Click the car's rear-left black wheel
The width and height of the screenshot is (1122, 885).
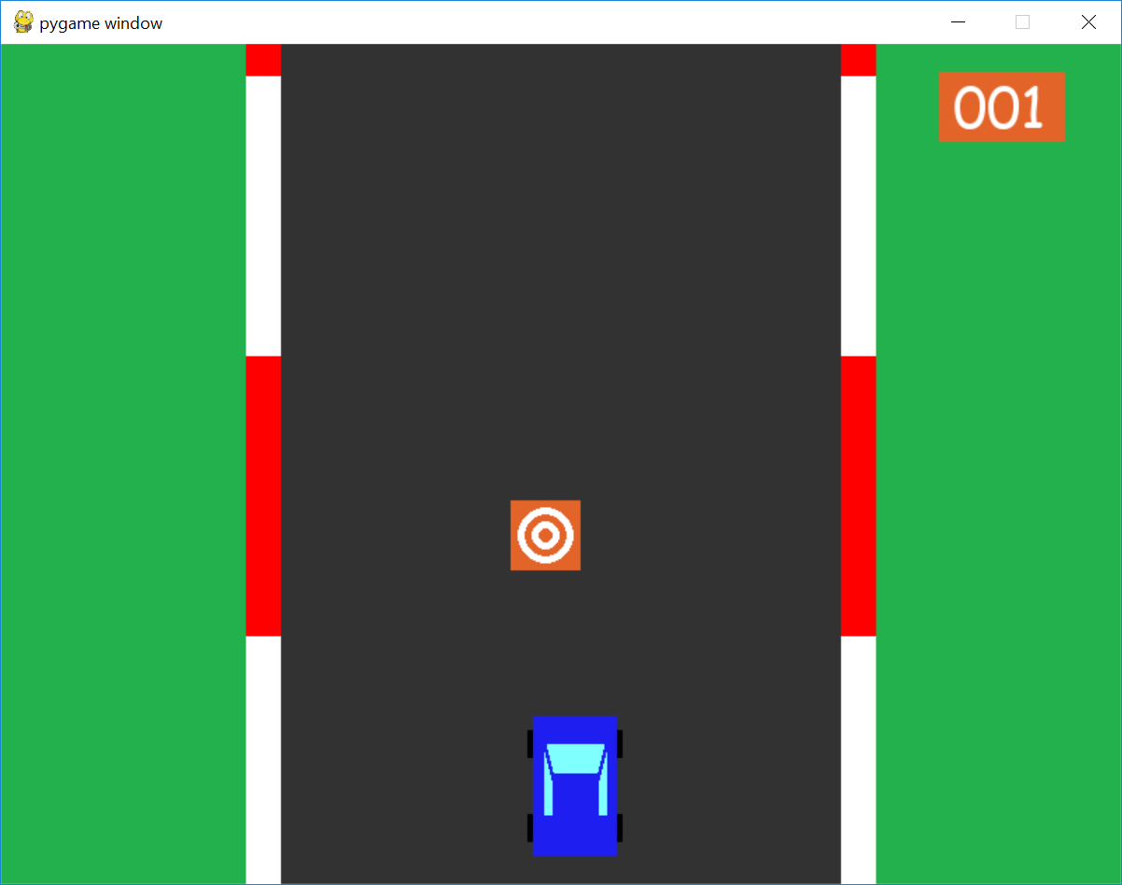[529, 827]
